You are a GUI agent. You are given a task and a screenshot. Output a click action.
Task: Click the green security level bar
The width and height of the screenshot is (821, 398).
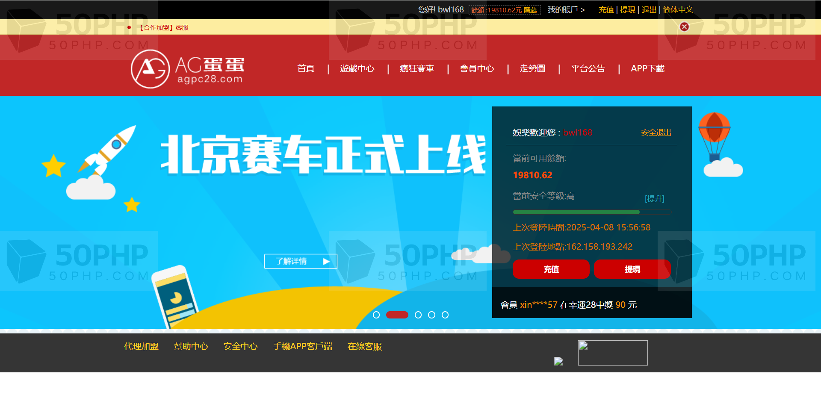pos(576,212)
